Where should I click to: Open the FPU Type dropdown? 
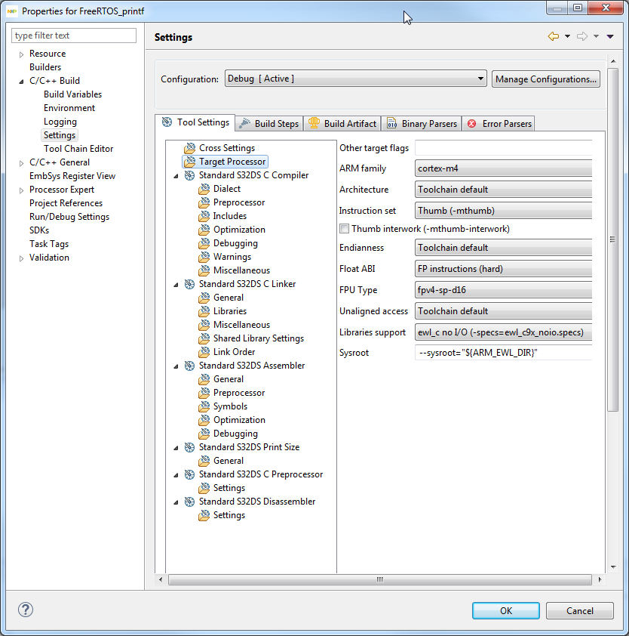[504, 289]
